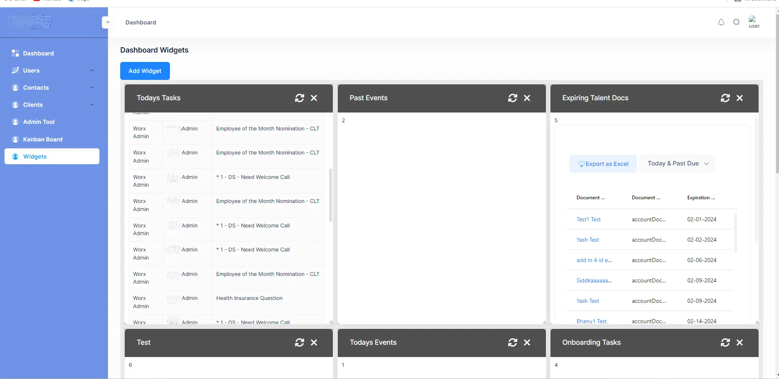This screenshot has width=779, height=379.
Task: Expand the Contacts submenu
Action: 92,88
